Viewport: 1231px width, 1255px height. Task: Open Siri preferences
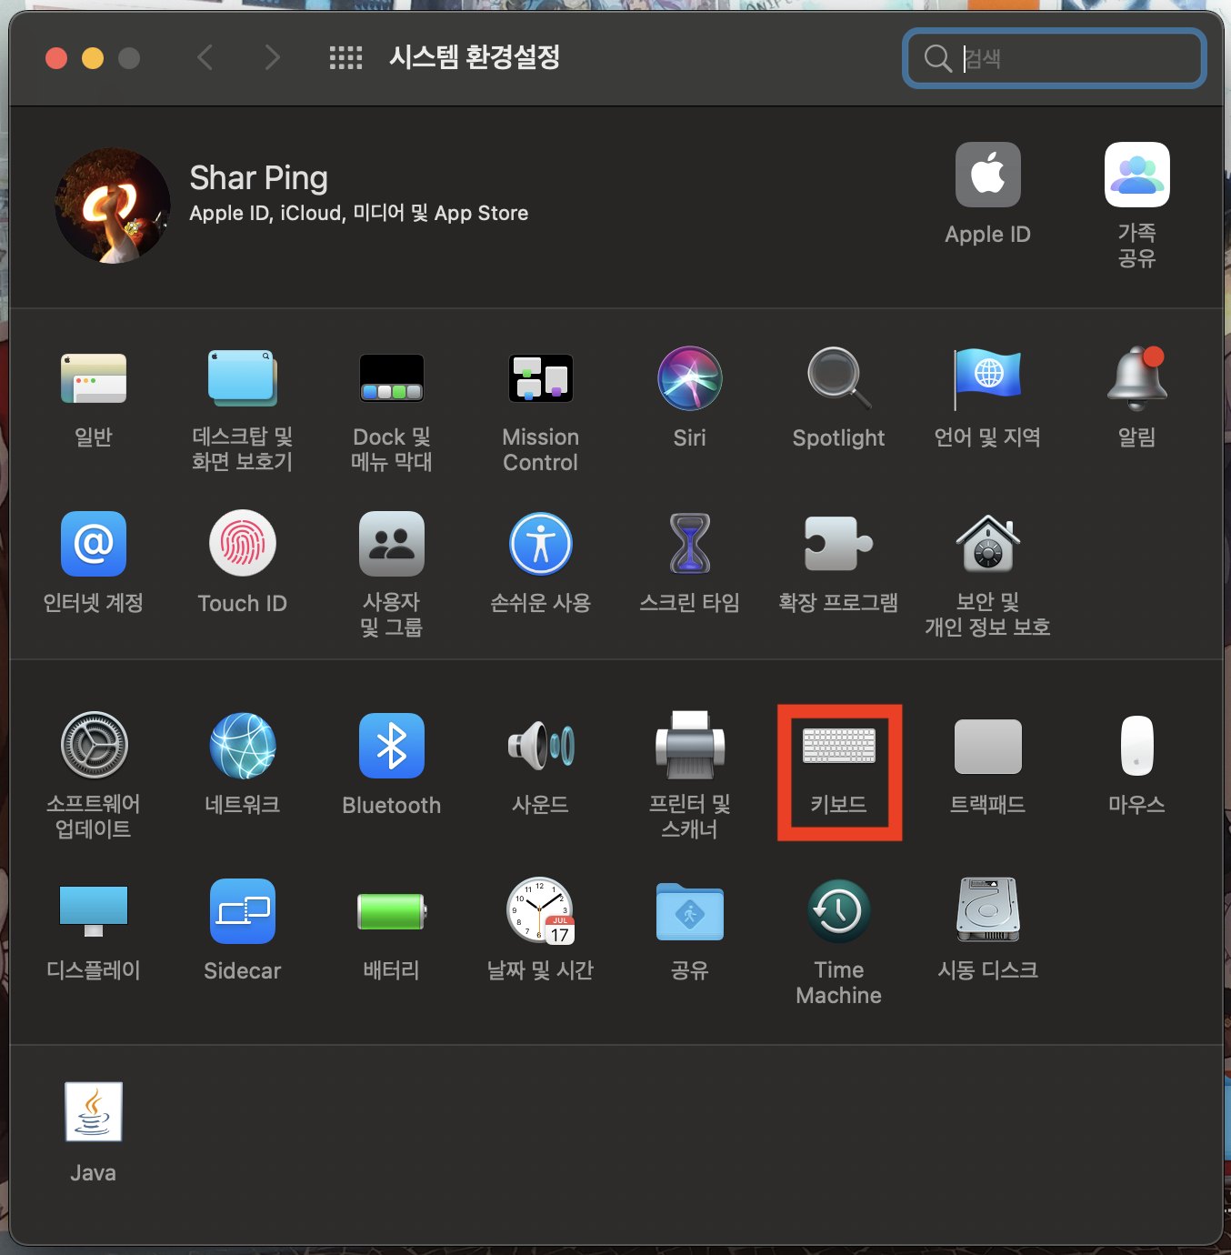pos(690,378)
